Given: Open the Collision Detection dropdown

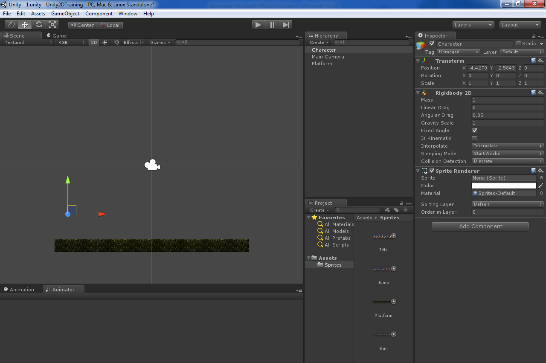Looking at the screenshot, I should coord(508,161).
